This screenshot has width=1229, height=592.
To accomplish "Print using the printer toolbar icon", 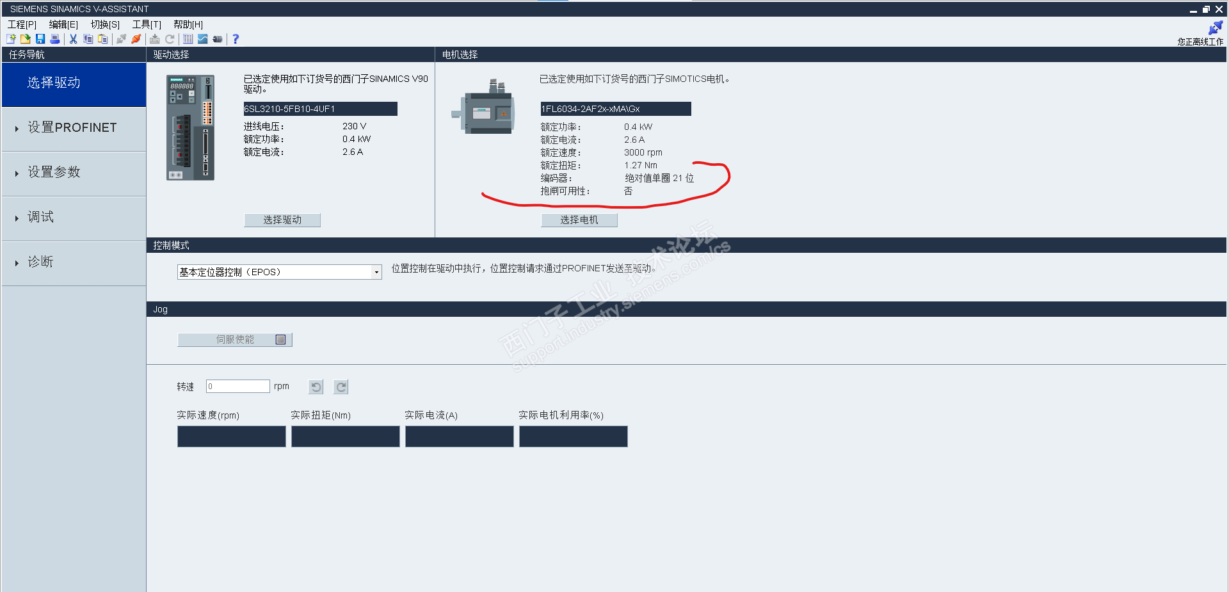I will pos(55,39).
